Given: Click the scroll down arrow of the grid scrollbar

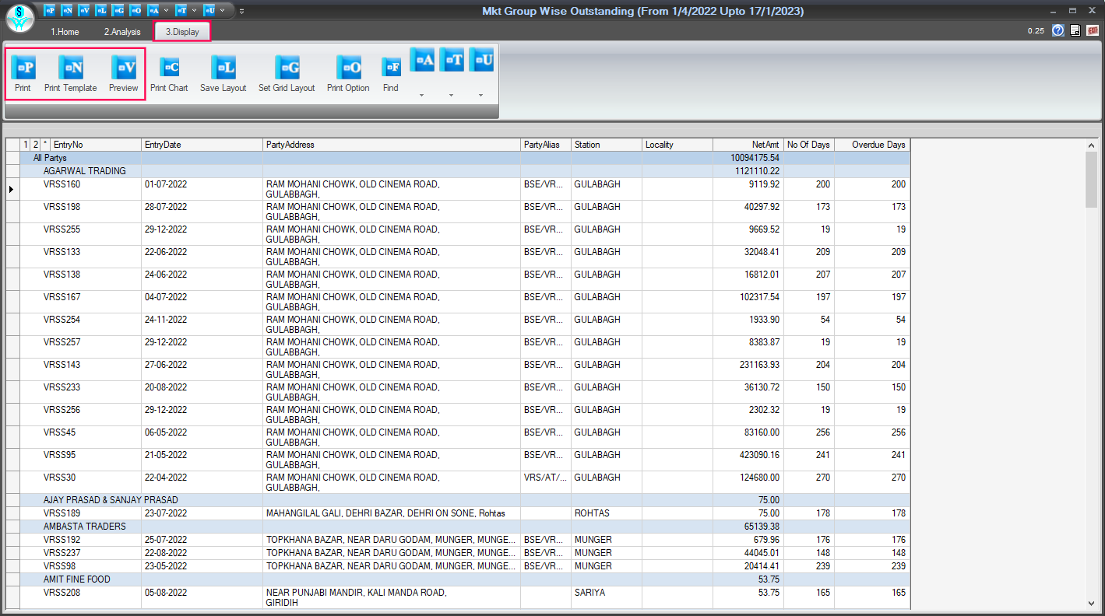Looking at the screenshot, I should (x=1091, y=603).
